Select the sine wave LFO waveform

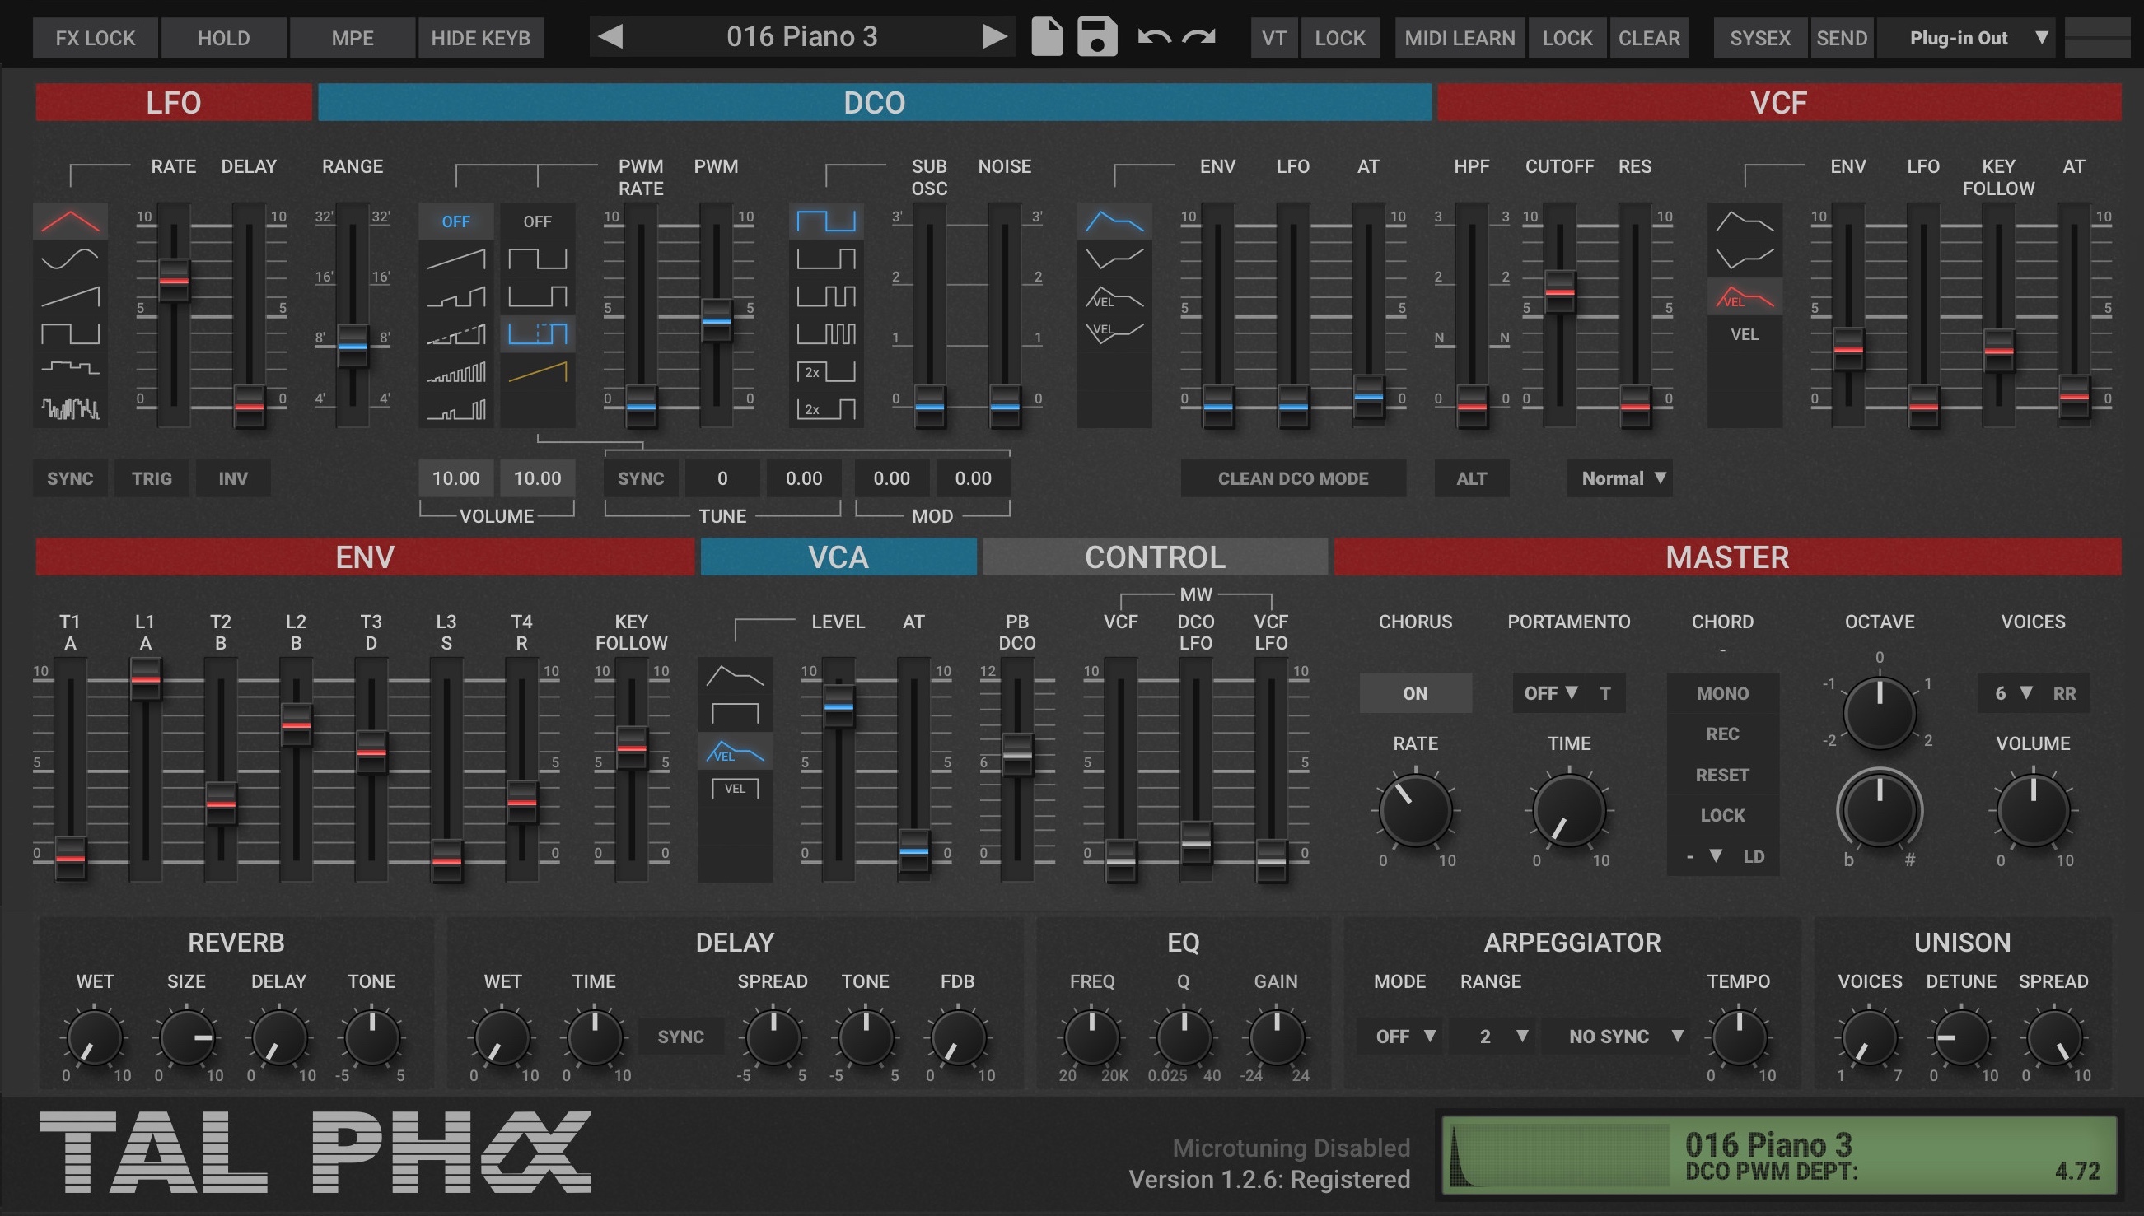tap(70, 258)
